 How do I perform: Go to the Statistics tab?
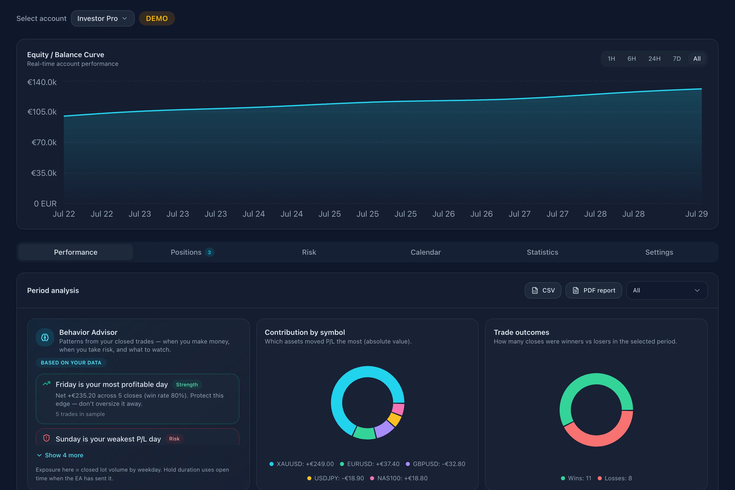(x=543, y=252)
